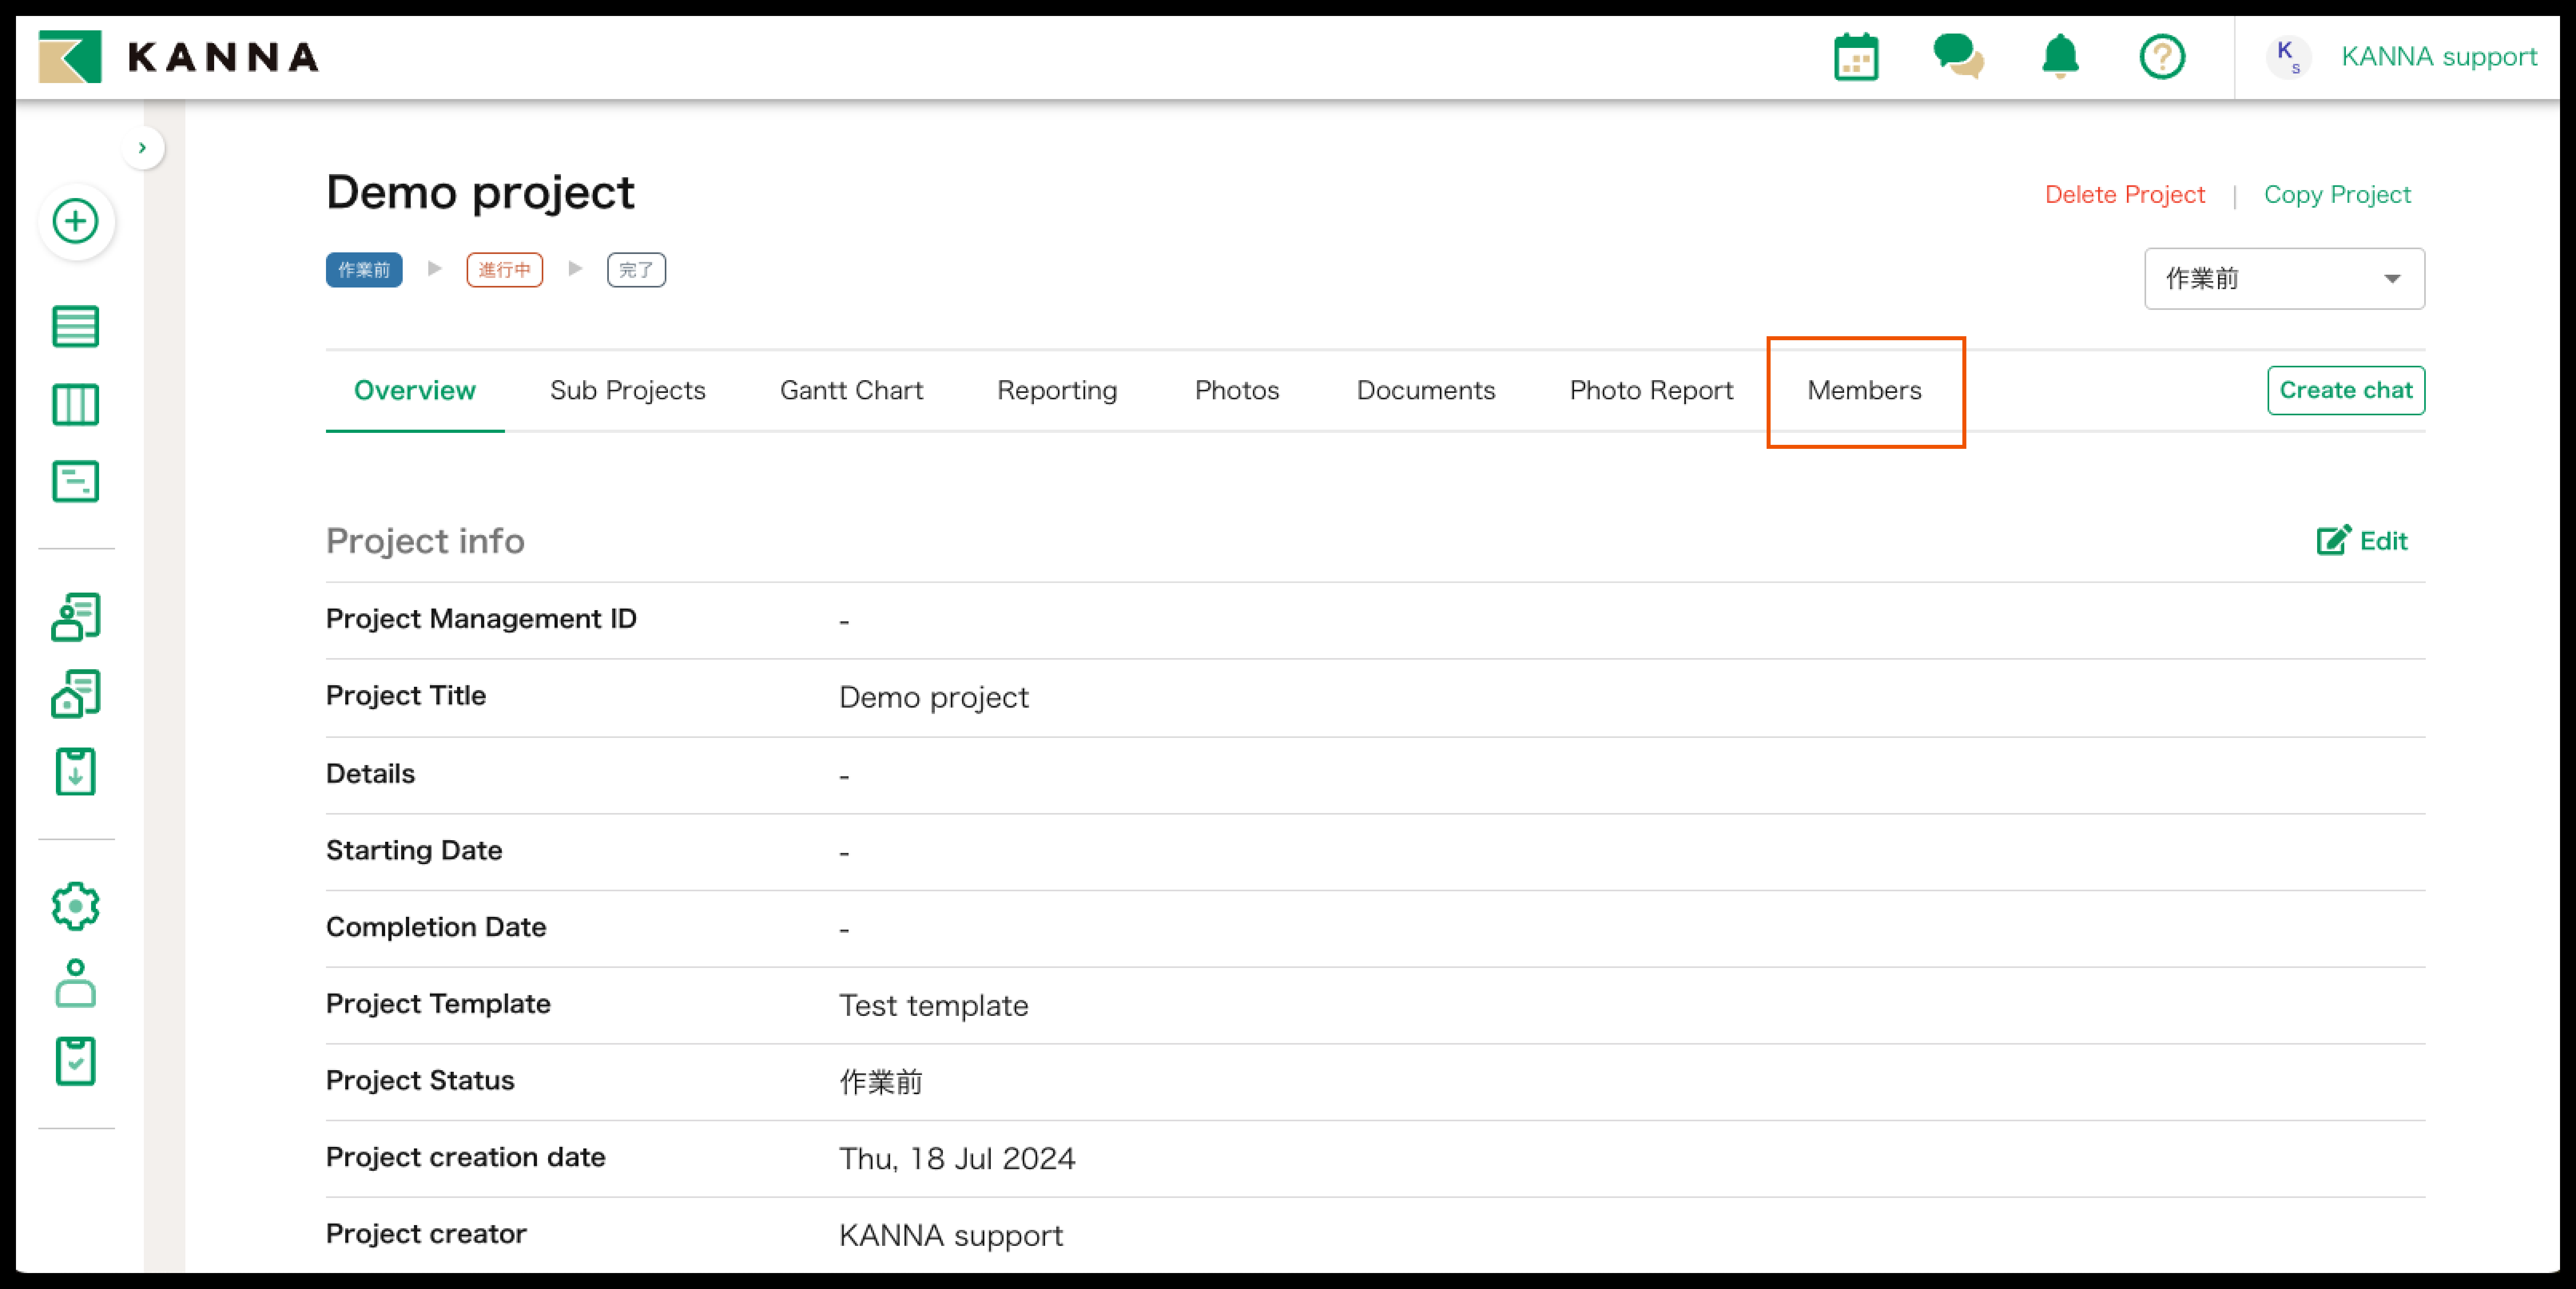
Task: Select the 作業前 status badge
Action: pos(364,270)
